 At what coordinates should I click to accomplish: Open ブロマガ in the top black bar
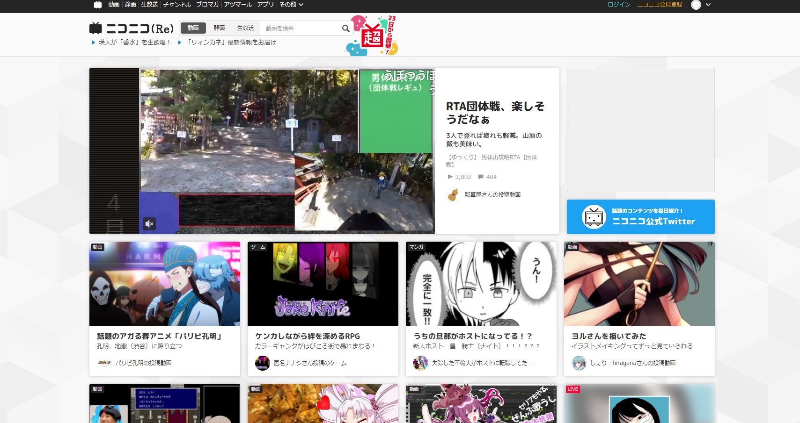click(207, 5)
